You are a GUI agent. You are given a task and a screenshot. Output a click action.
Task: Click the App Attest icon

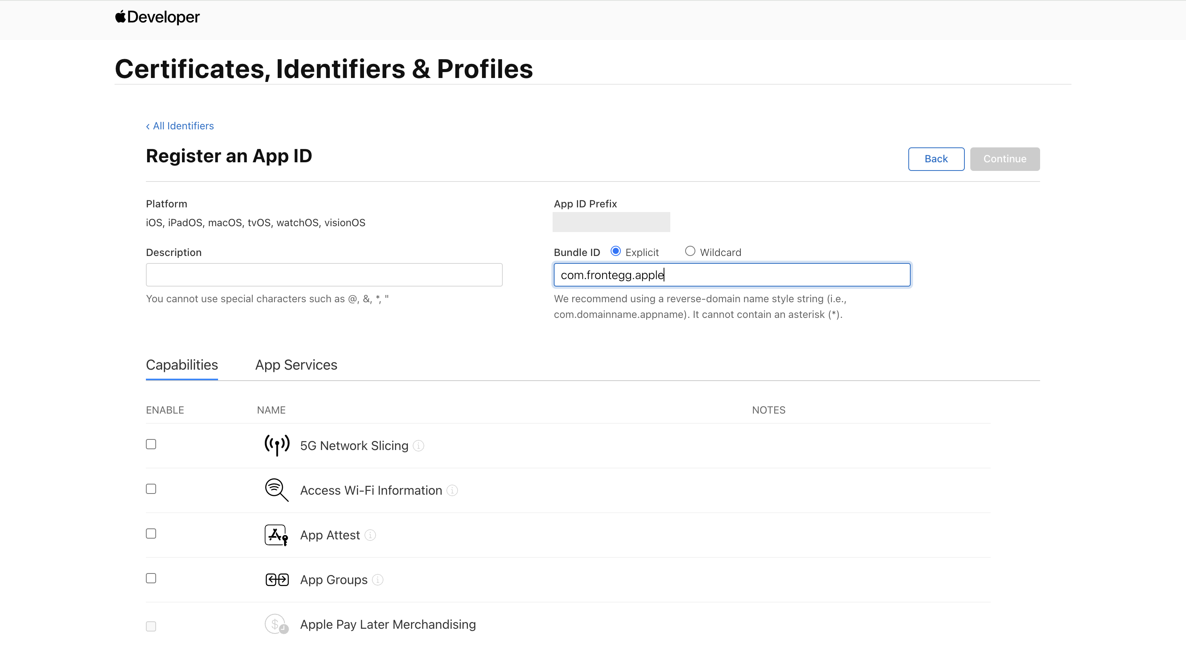tap(276, 535)
